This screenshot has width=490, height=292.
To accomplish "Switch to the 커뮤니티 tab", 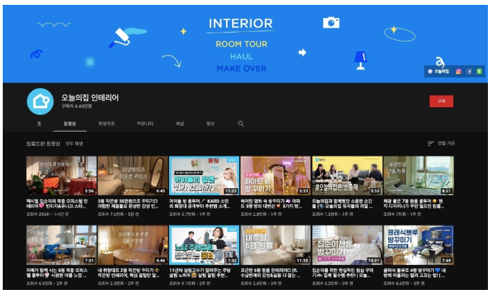I will point(145,124).
